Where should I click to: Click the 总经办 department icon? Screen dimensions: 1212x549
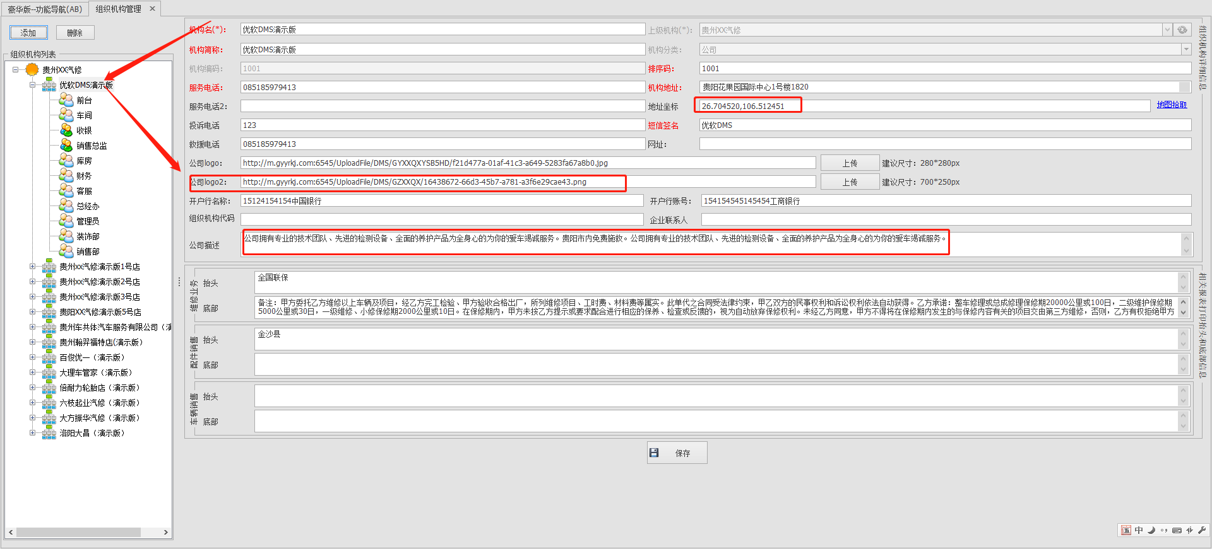coord(66,205)
